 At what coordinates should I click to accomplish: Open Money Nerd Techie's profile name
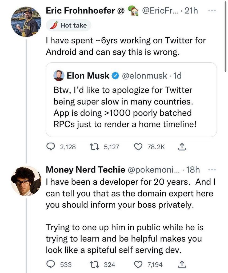pos(85,170)
